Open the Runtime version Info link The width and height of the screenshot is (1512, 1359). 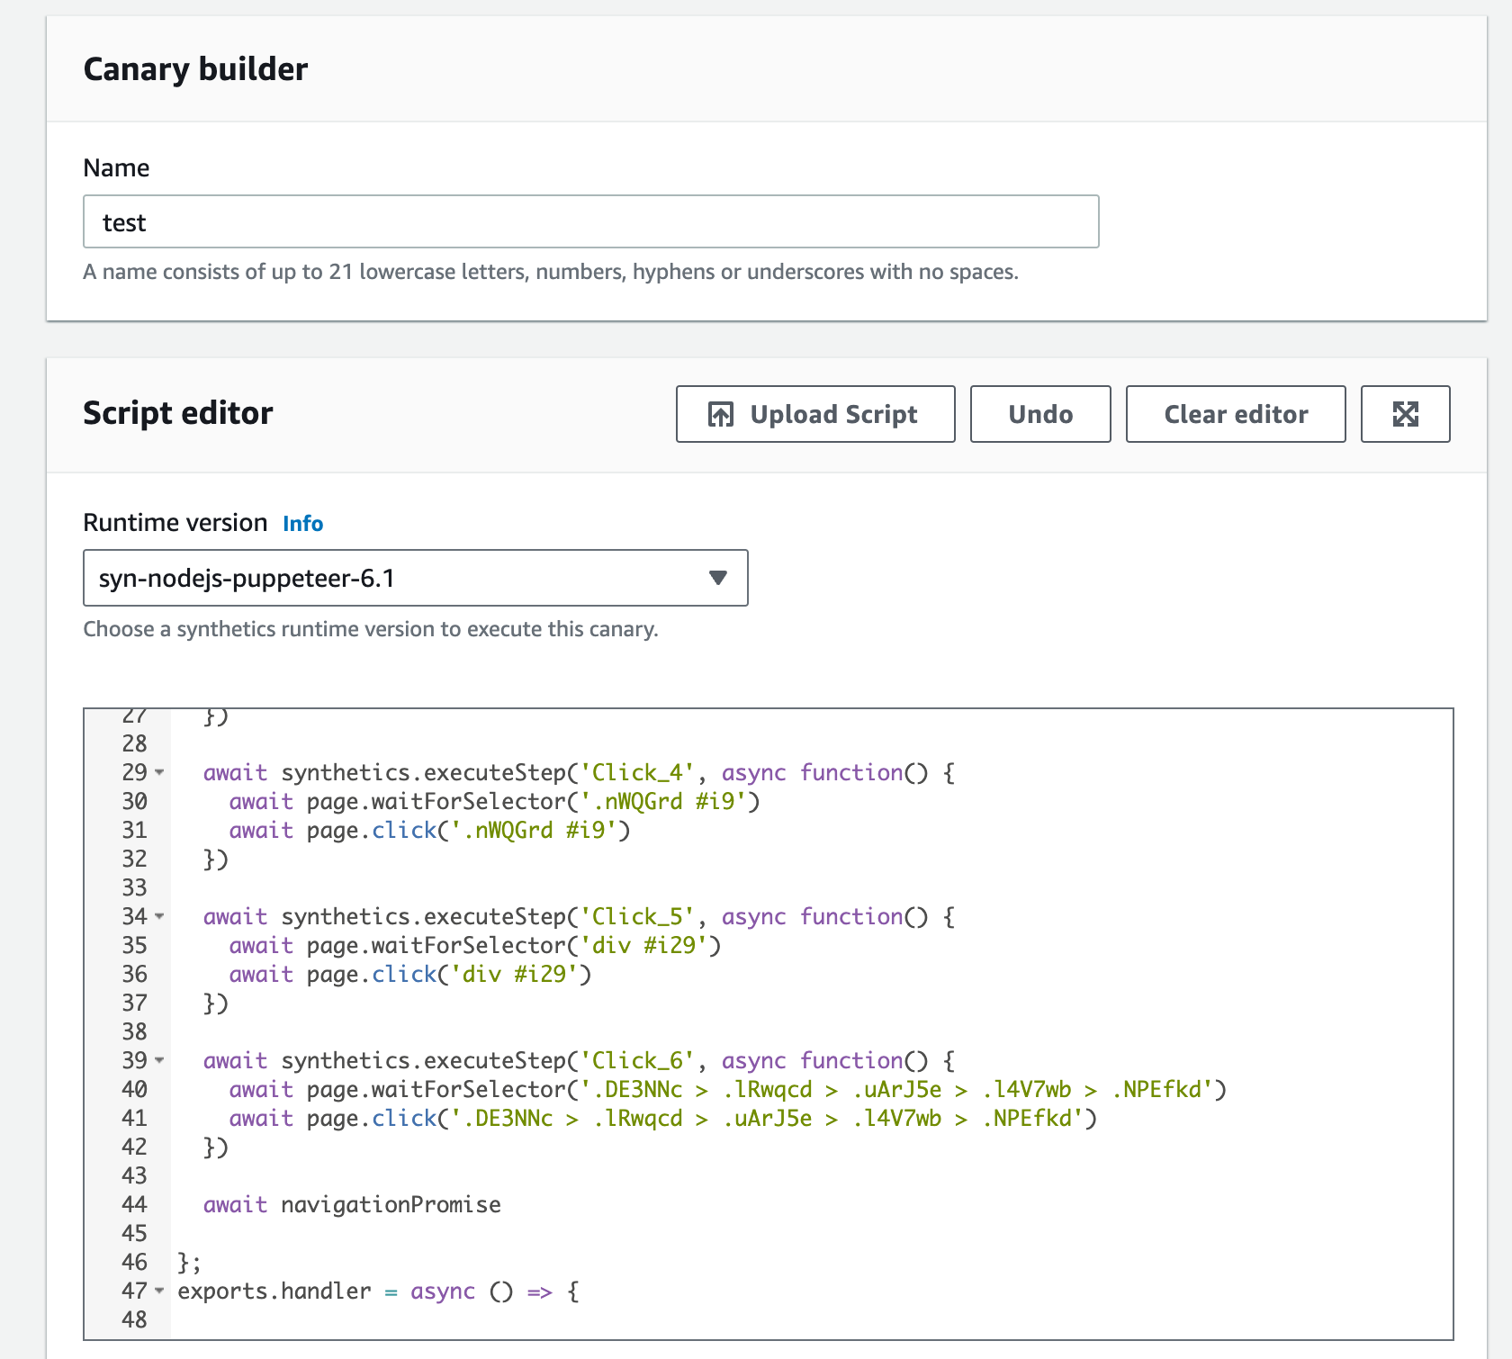[302, 524]
